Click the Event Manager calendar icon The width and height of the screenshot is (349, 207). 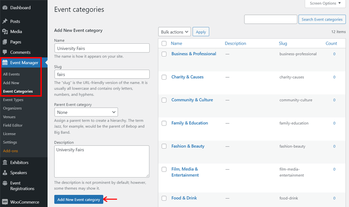(5, 63)
